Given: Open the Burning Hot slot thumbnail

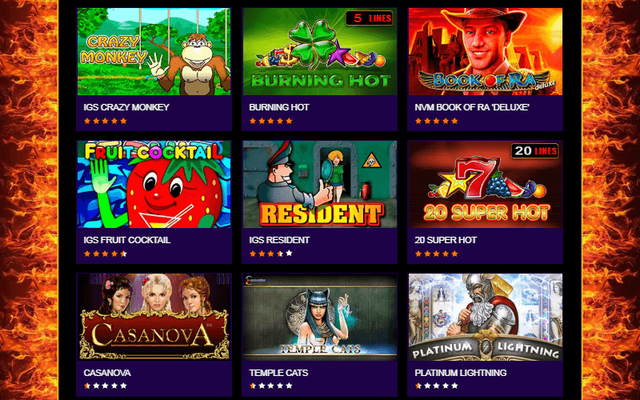Looking at the screenshot, I should [319, 51].
